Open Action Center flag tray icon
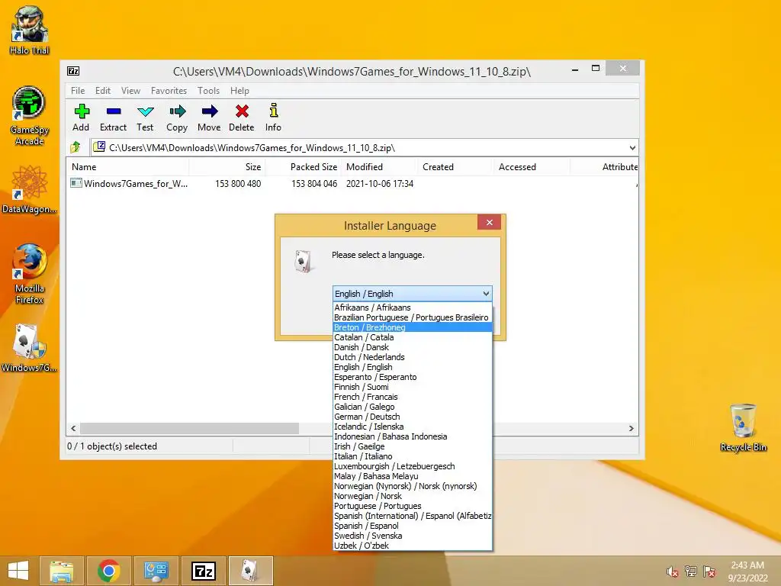The width and height of the screenshot is (781, 586). click(x=709, y=572)
